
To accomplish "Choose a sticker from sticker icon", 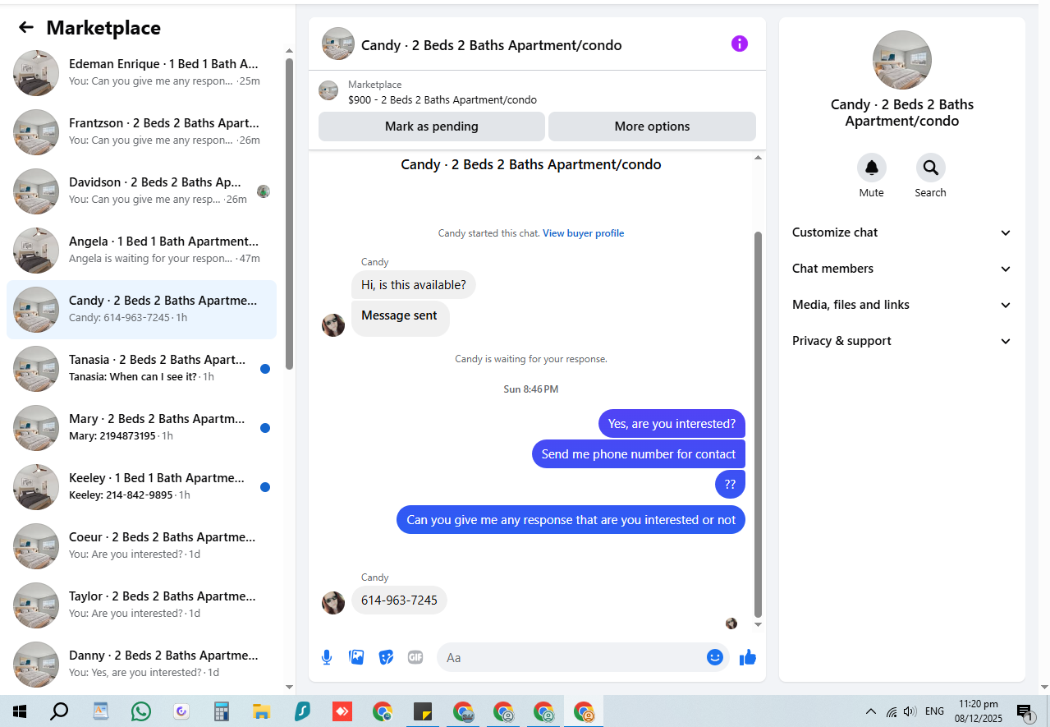I will 386,657.
